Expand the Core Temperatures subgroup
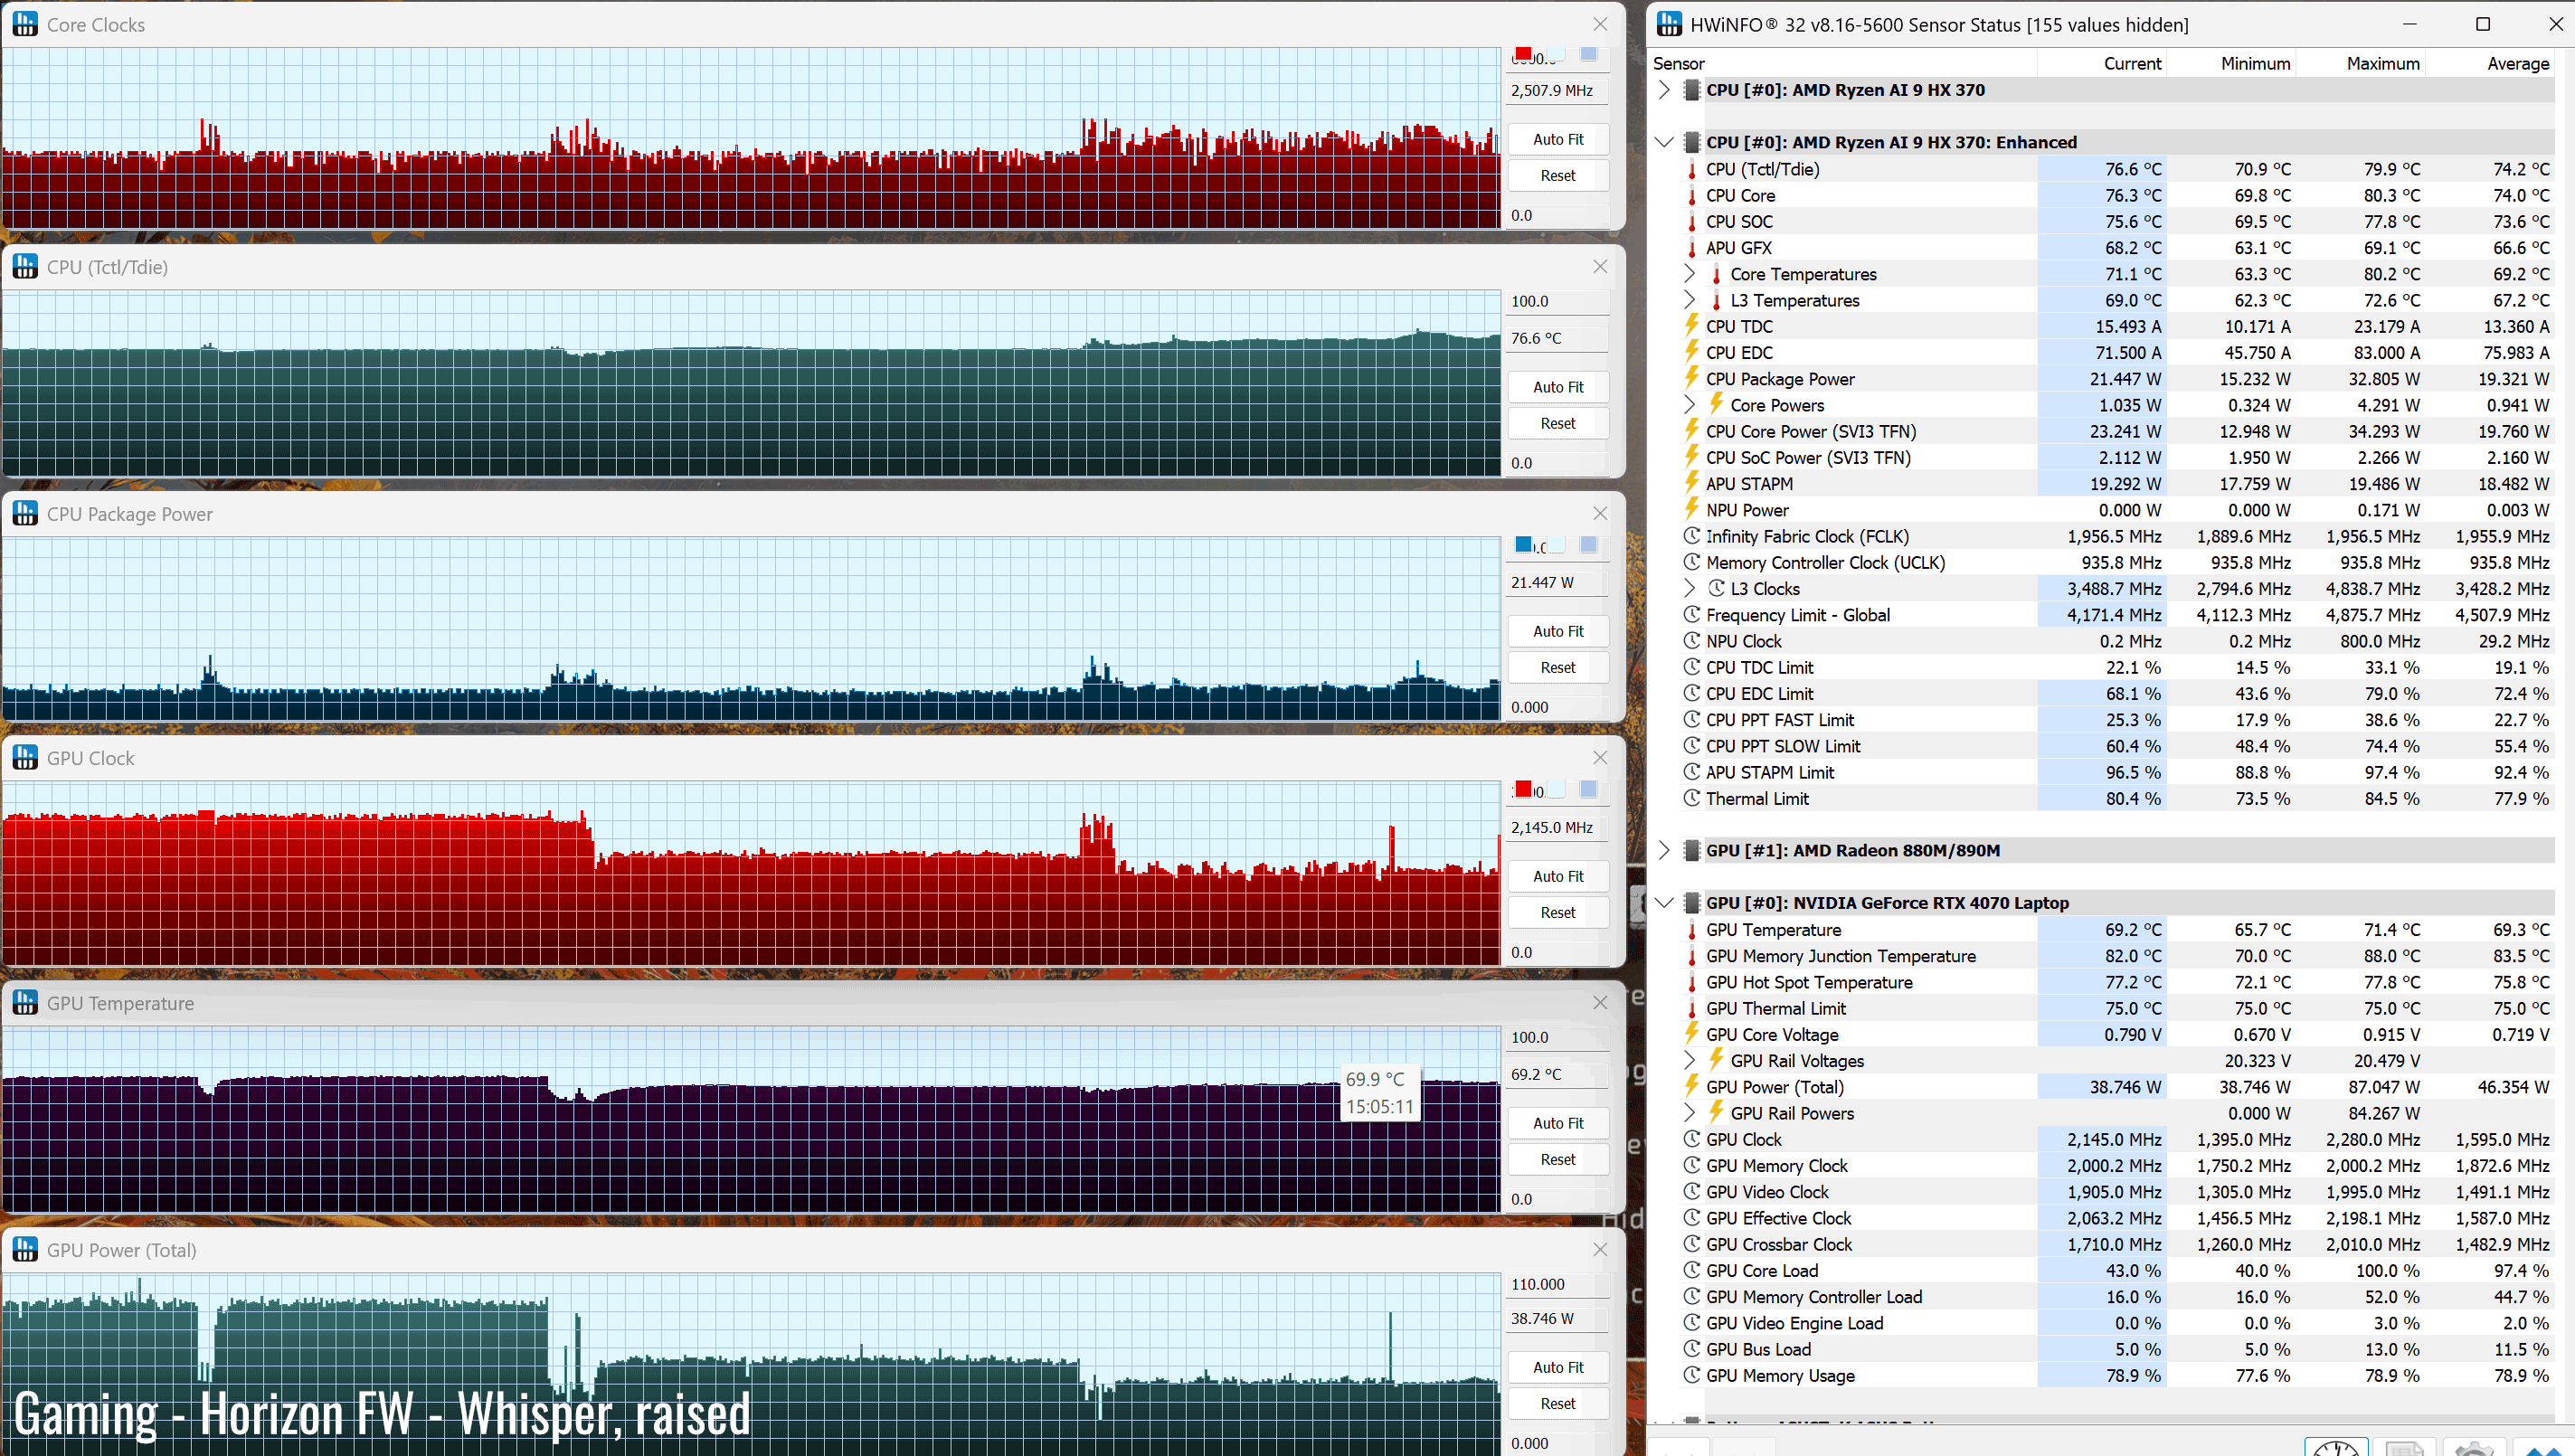Image resolution: width=2575 pixels, height=1456 pixels. (x=1690, y=273)
